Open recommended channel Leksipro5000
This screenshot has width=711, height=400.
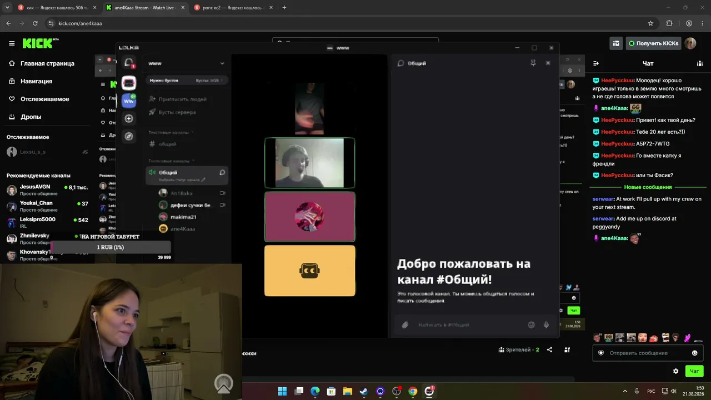coord(47,222)
